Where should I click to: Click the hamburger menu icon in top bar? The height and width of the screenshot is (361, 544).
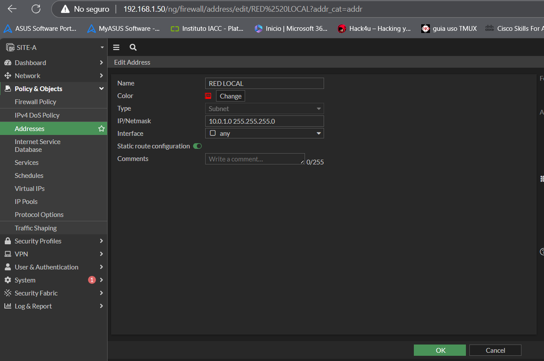click(116, 48)
